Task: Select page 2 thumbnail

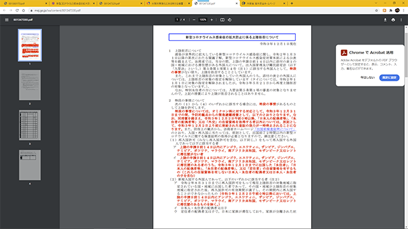Action: 30,85
